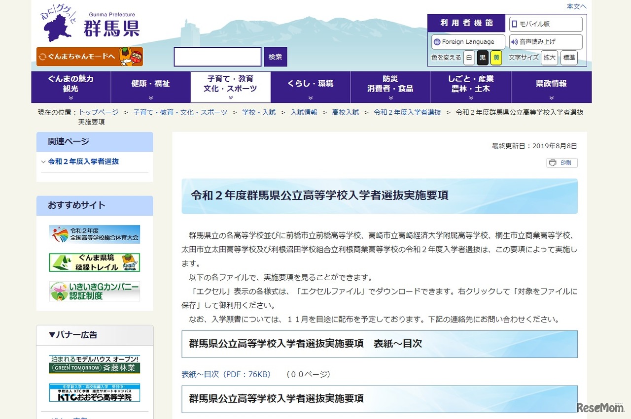Screen dimensions: 631x419
Task: Click the printer icon to print the page
Action: pos(561,162)
